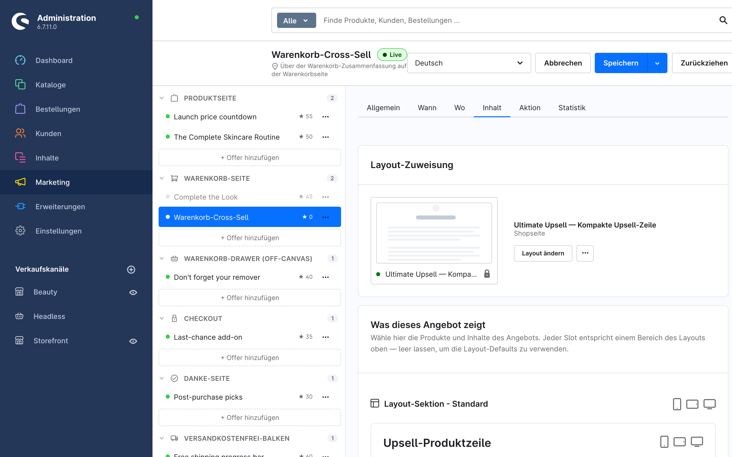The image size is (732, 457).
Task: Open options menu for Launch price countdown
Action: tap(326, 117)
